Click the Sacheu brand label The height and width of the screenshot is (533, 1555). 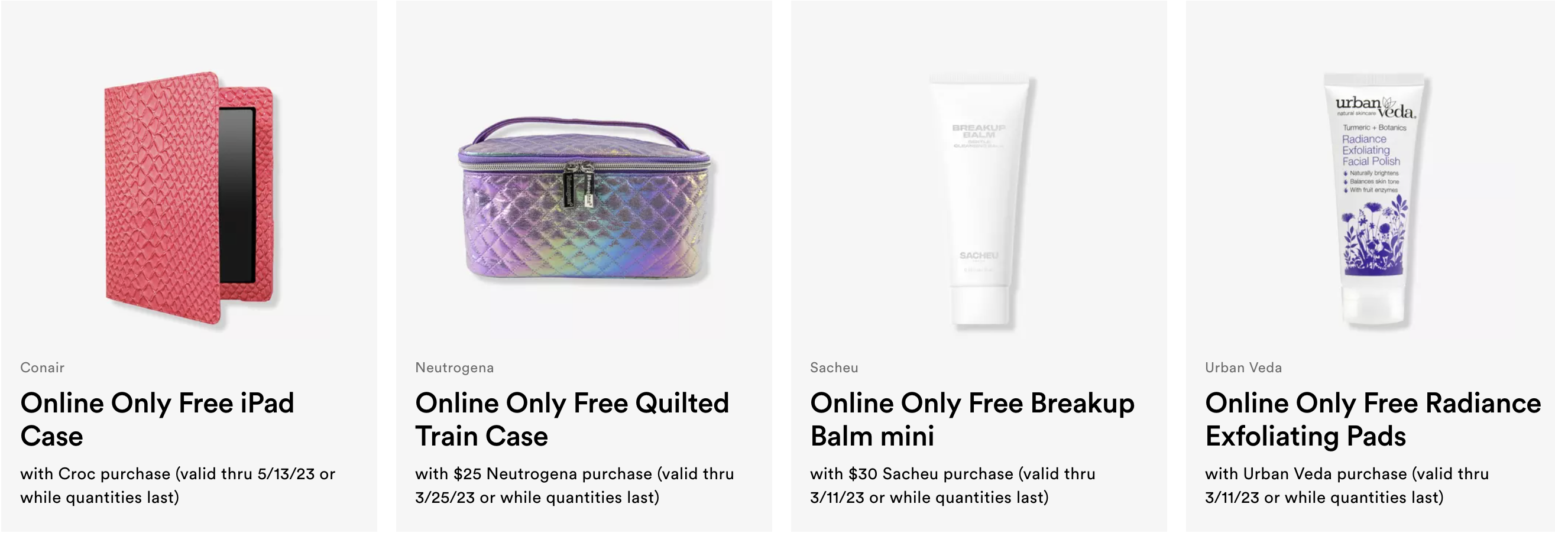tap(834, 368)
